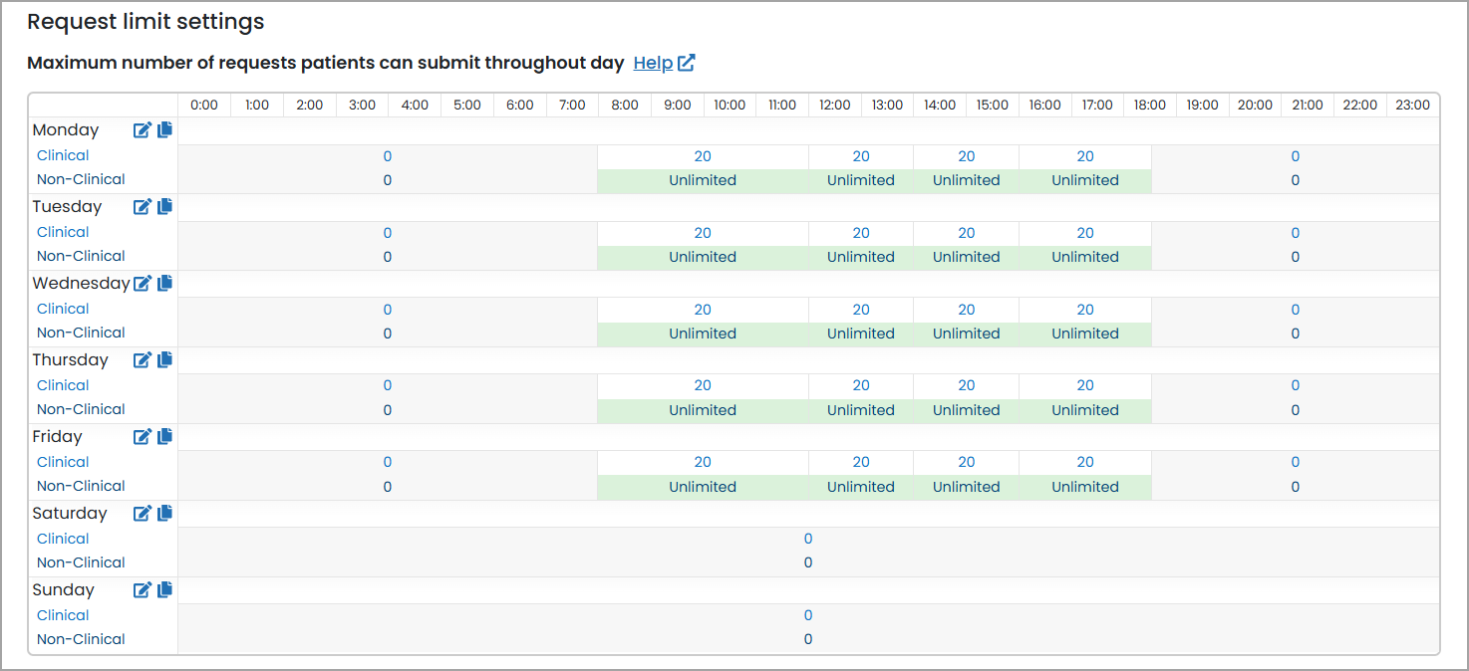Click the edit icon for Monday
Image resolution: width=1469 pixels, height=671 pixels.
point(143,129)
